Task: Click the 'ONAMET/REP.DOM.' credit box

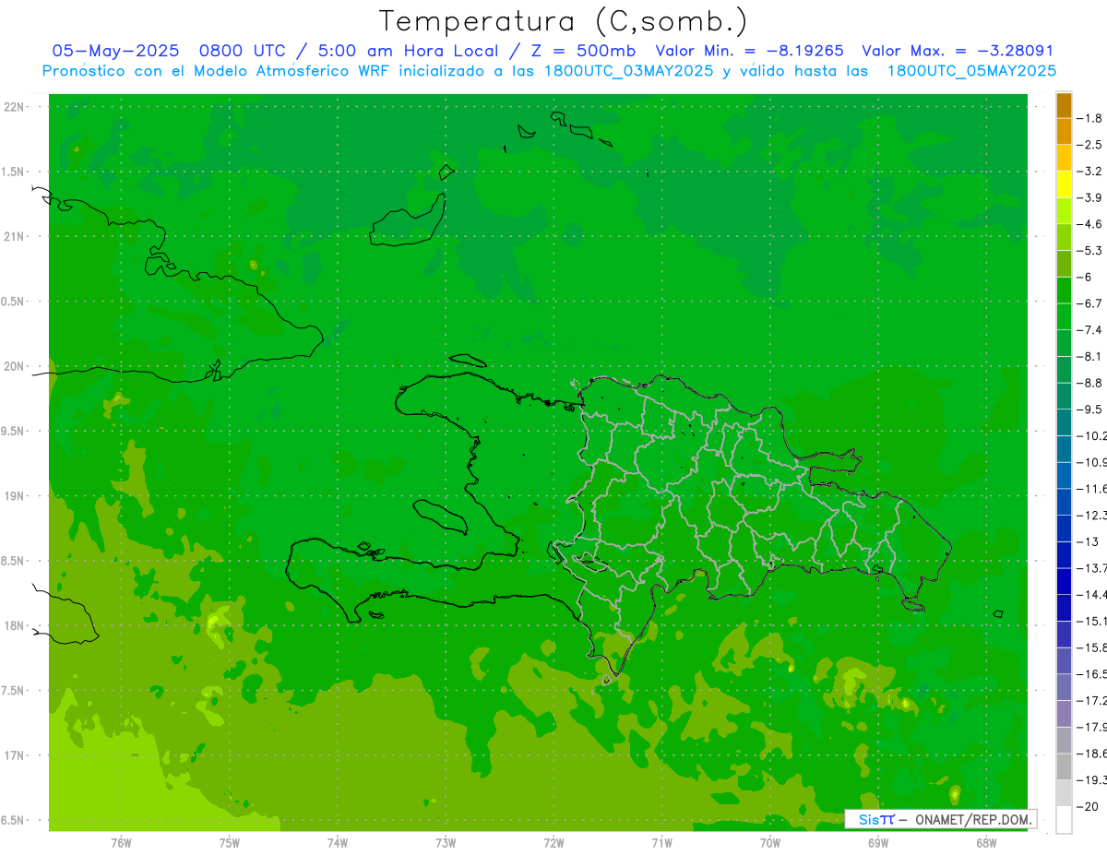Action: (x=941, y=819)
